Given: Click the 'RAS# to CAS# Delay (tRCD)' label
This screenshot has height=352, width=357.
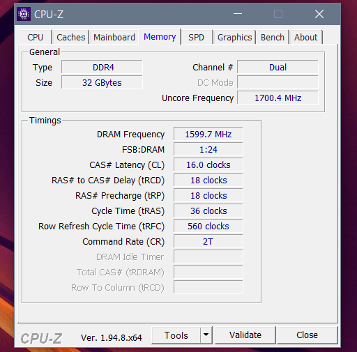Looking at the screenshot, I should (x=108, y=181).
